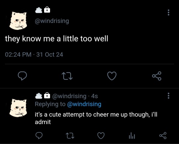The height and width of the screenshot is (144, 179).
Task: Like the reply tweet
Action: click(101, 136)
